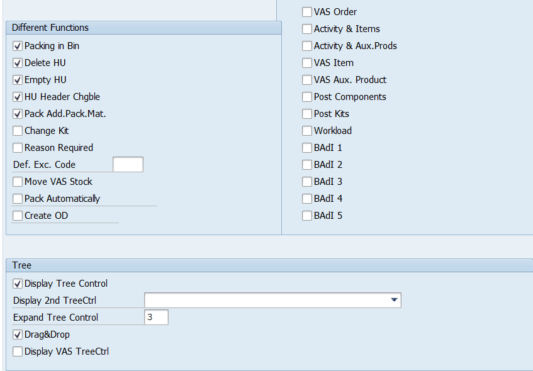
Task: Tick the Reason Required checkbox
Action: click(18, 148)
